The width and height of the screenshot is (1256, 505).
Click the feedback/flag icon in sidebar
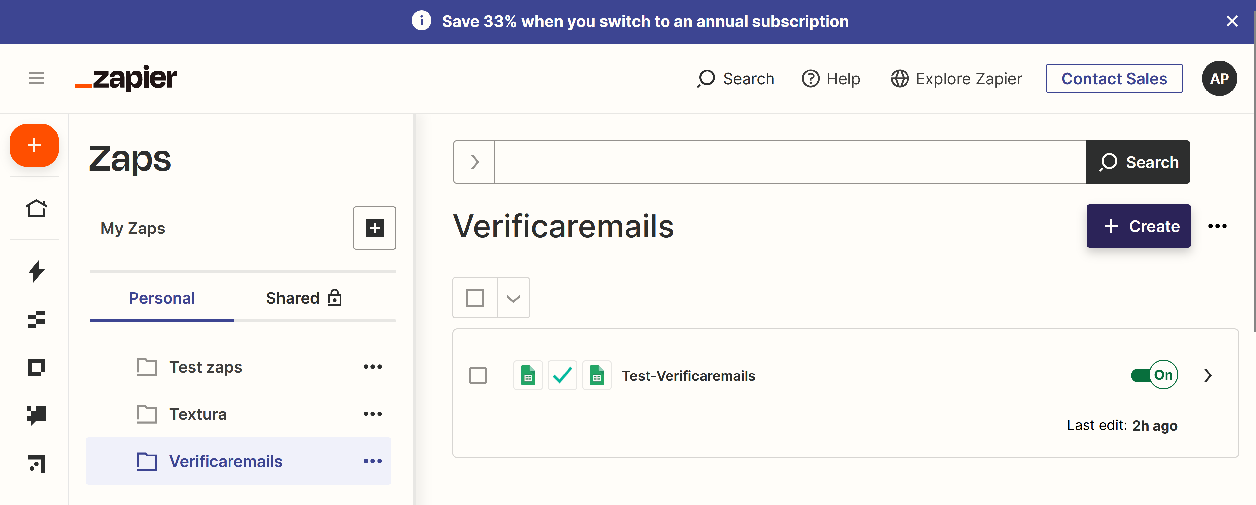[x=35, y=415]
